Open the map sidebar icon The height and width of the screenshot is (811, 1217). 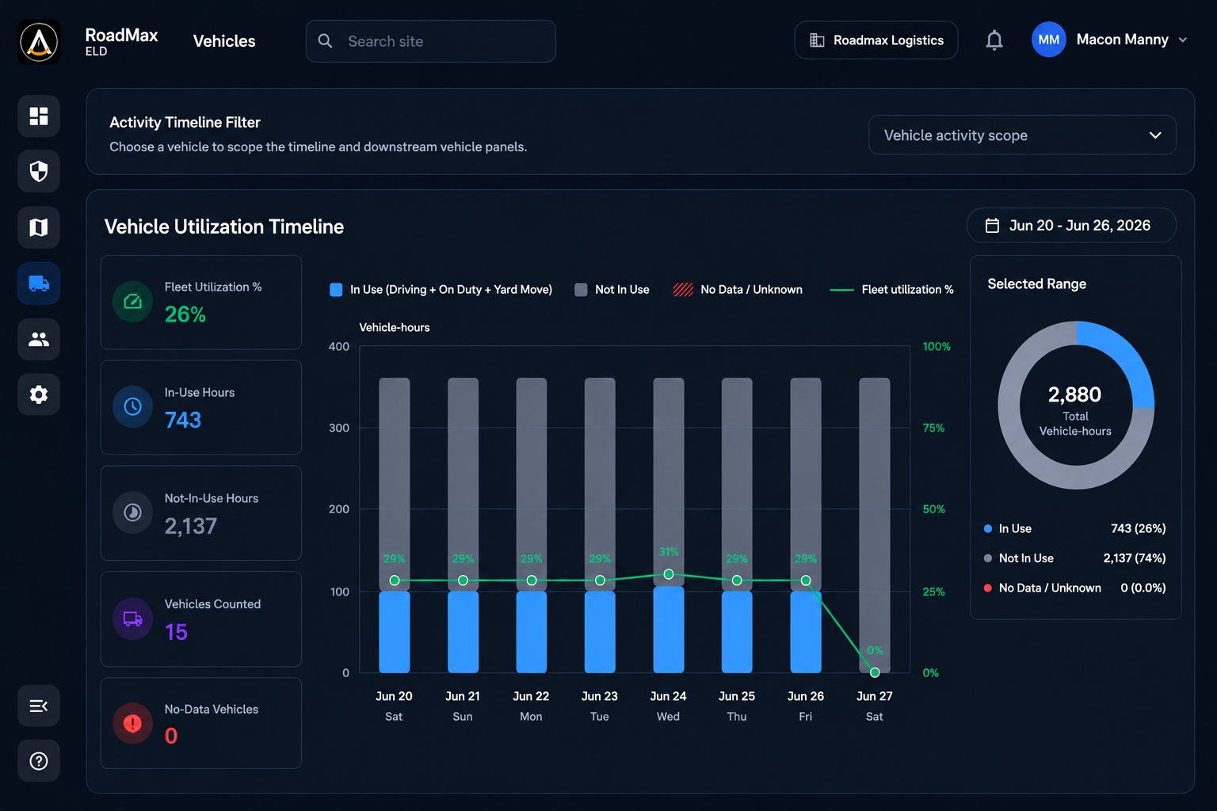[39, 227]
